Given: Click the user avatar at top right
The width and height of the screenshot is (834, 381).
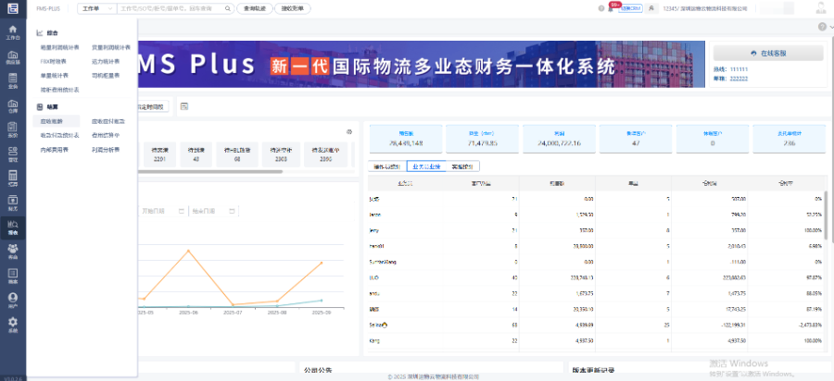Looking at the screenshot, I should tap(818, 8).
